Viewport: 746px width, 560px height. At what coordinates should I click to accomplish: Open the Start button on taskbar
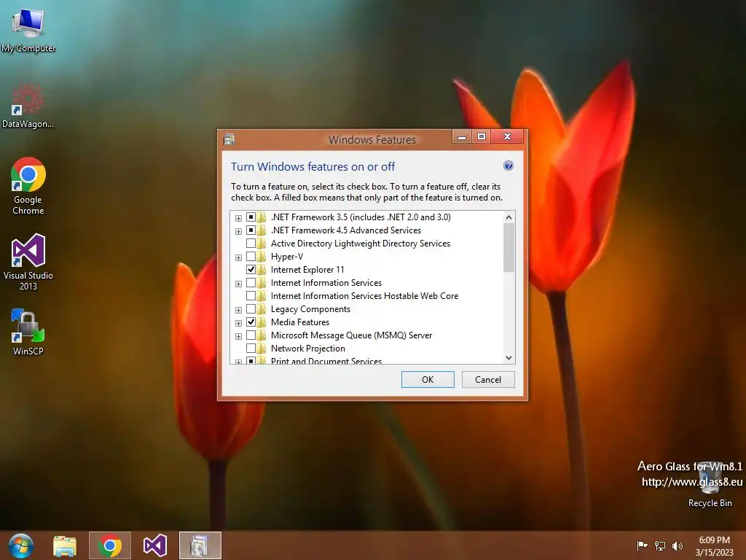coord(20,545)
